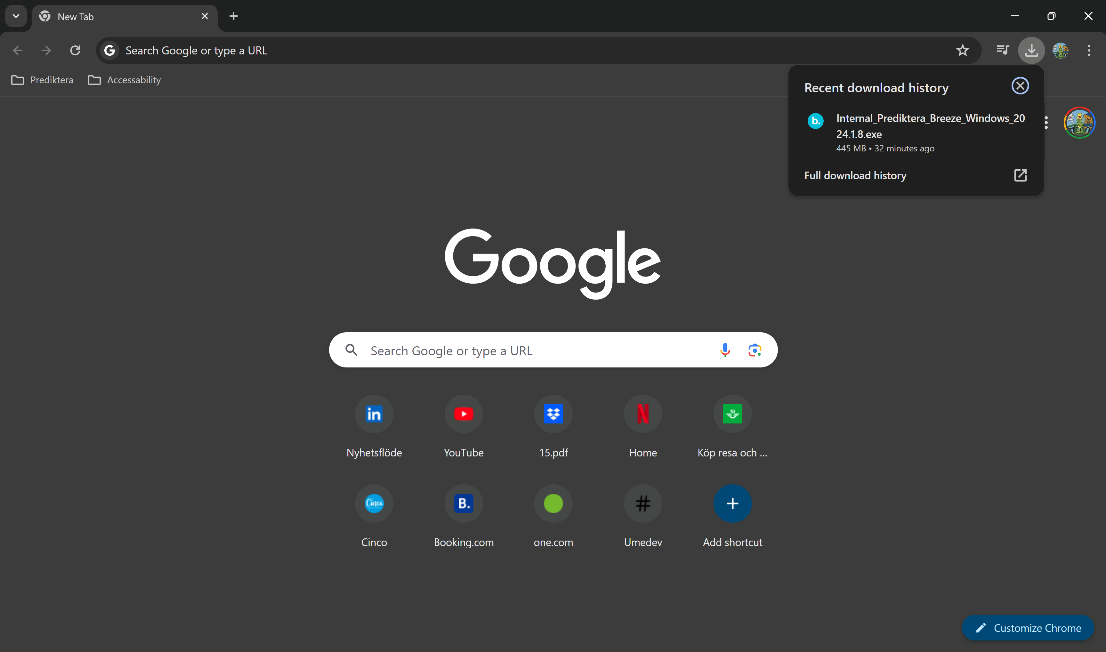The height and width of the screenshot is (652, 1106).
Task: Click the Google Lens search icon
Action: tap(755, 350)
